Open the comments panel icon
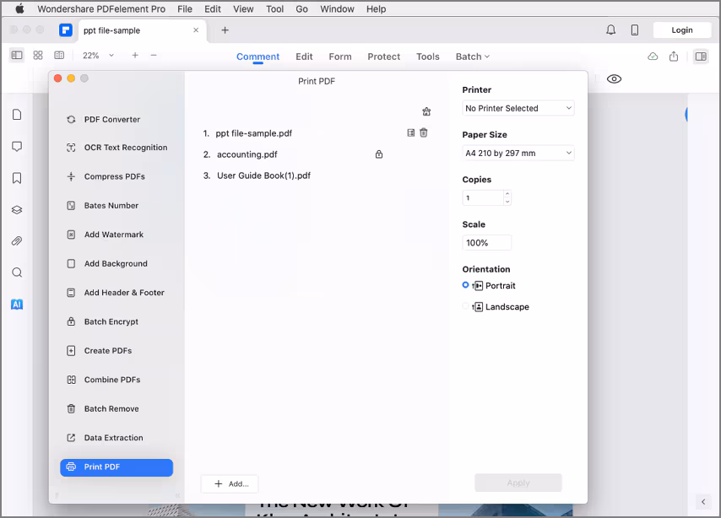 (x=17, y=147)
